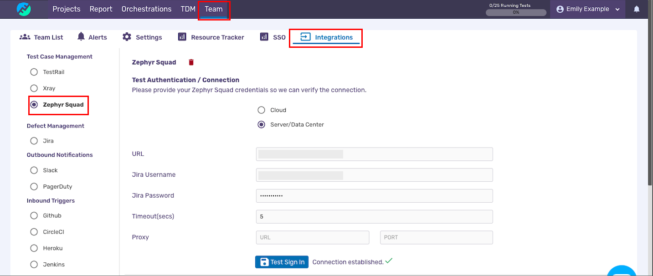
Task: Click the 'Connection established.' status text
Action: coord(348,262)
